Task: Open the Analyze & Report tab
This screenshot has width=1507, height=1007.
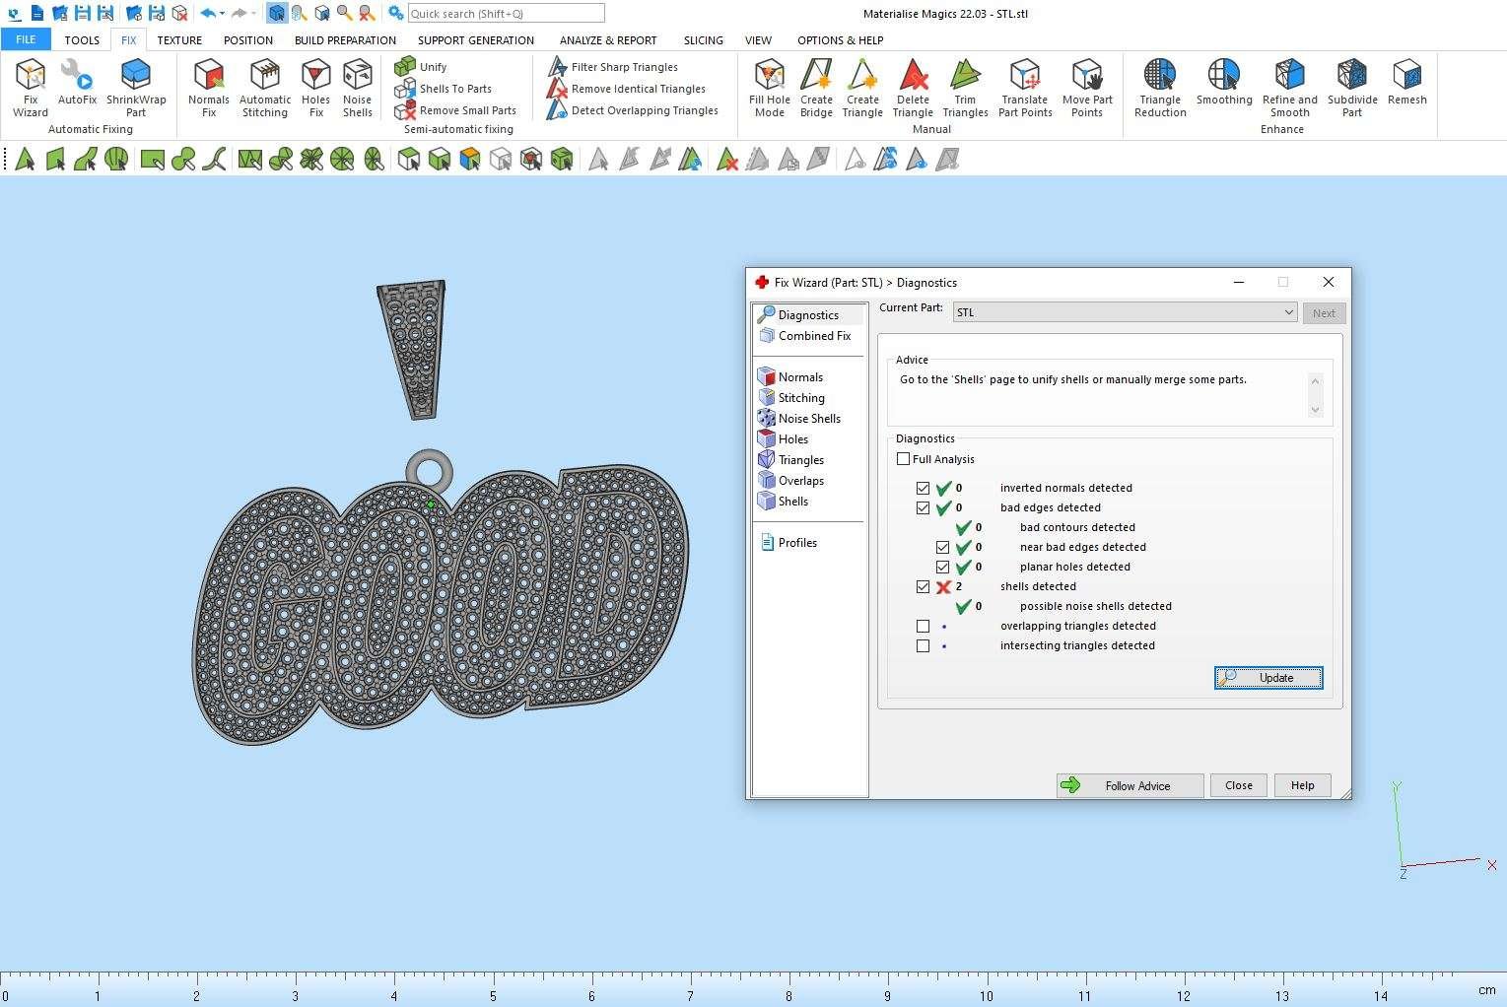Action: pyautogui.click(x=607, y=40)
